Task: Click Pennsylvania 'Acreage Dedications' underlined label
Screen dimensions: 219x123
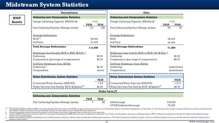Action: pyautogui.click(x=45, y=35)
